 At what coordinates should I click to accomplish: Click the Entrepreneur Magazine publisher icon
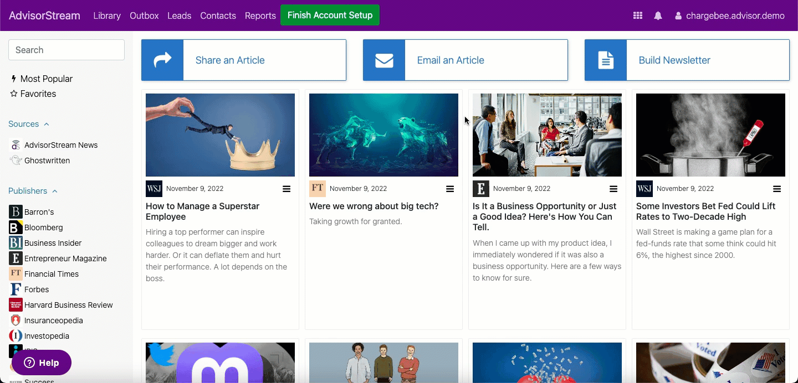(x=16, y=258)
